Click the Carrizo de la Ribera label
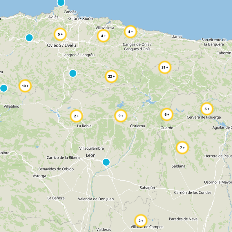 click(x=63, y=157)
